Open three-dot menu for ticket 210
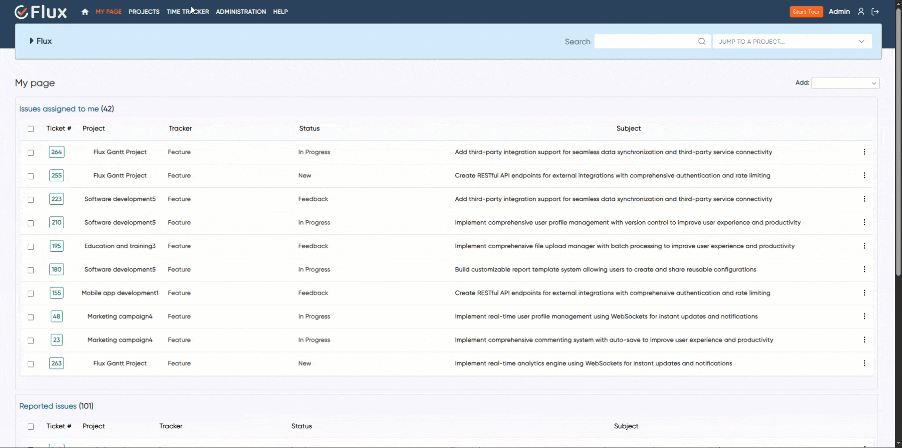Viewport: 902px width, 448px height. click(864, 222)
